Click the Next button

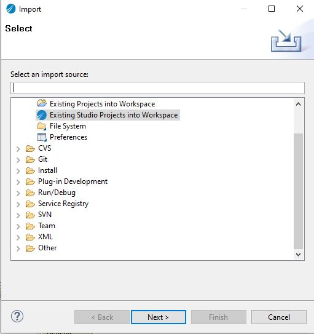pos(159,317)
